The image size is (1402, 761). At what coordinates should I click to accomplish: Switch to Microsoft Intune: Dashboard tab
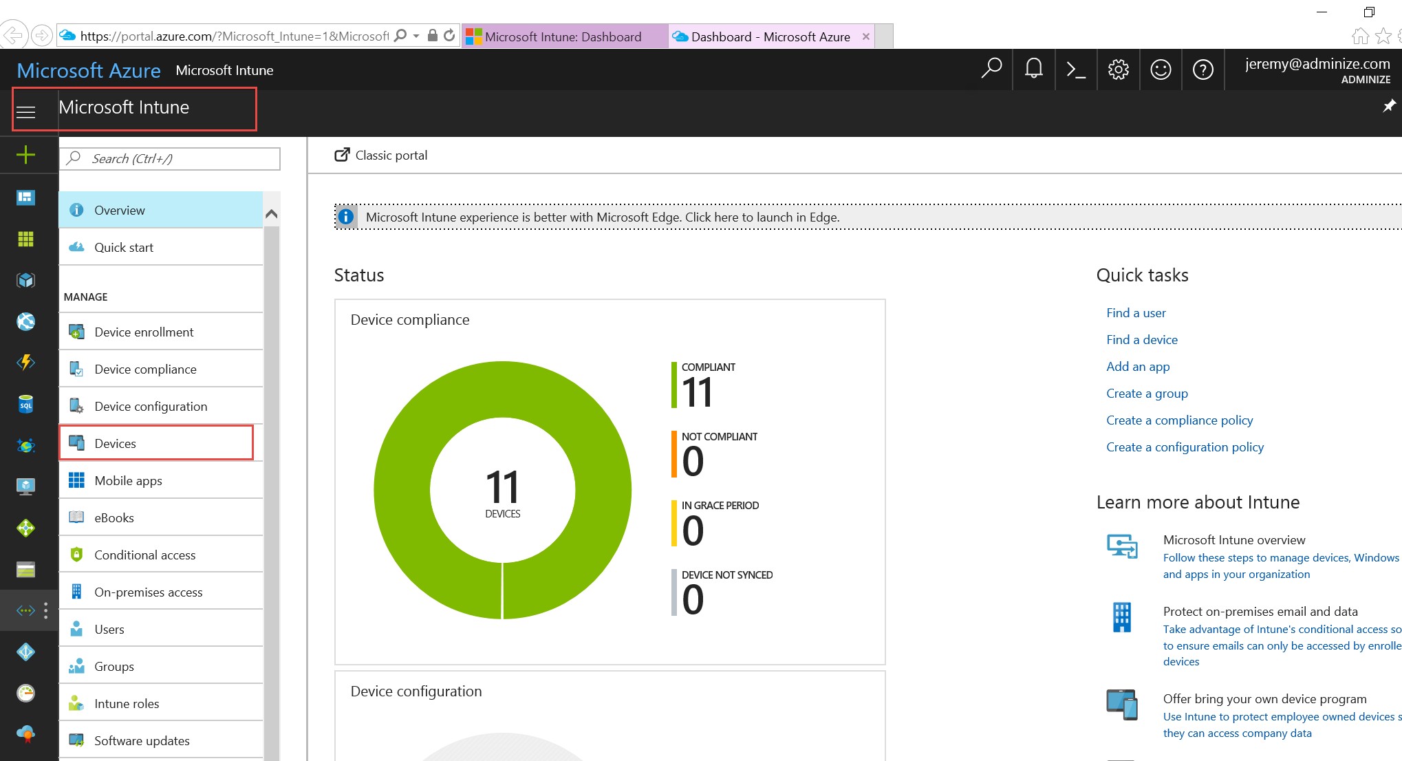(563, 36)
